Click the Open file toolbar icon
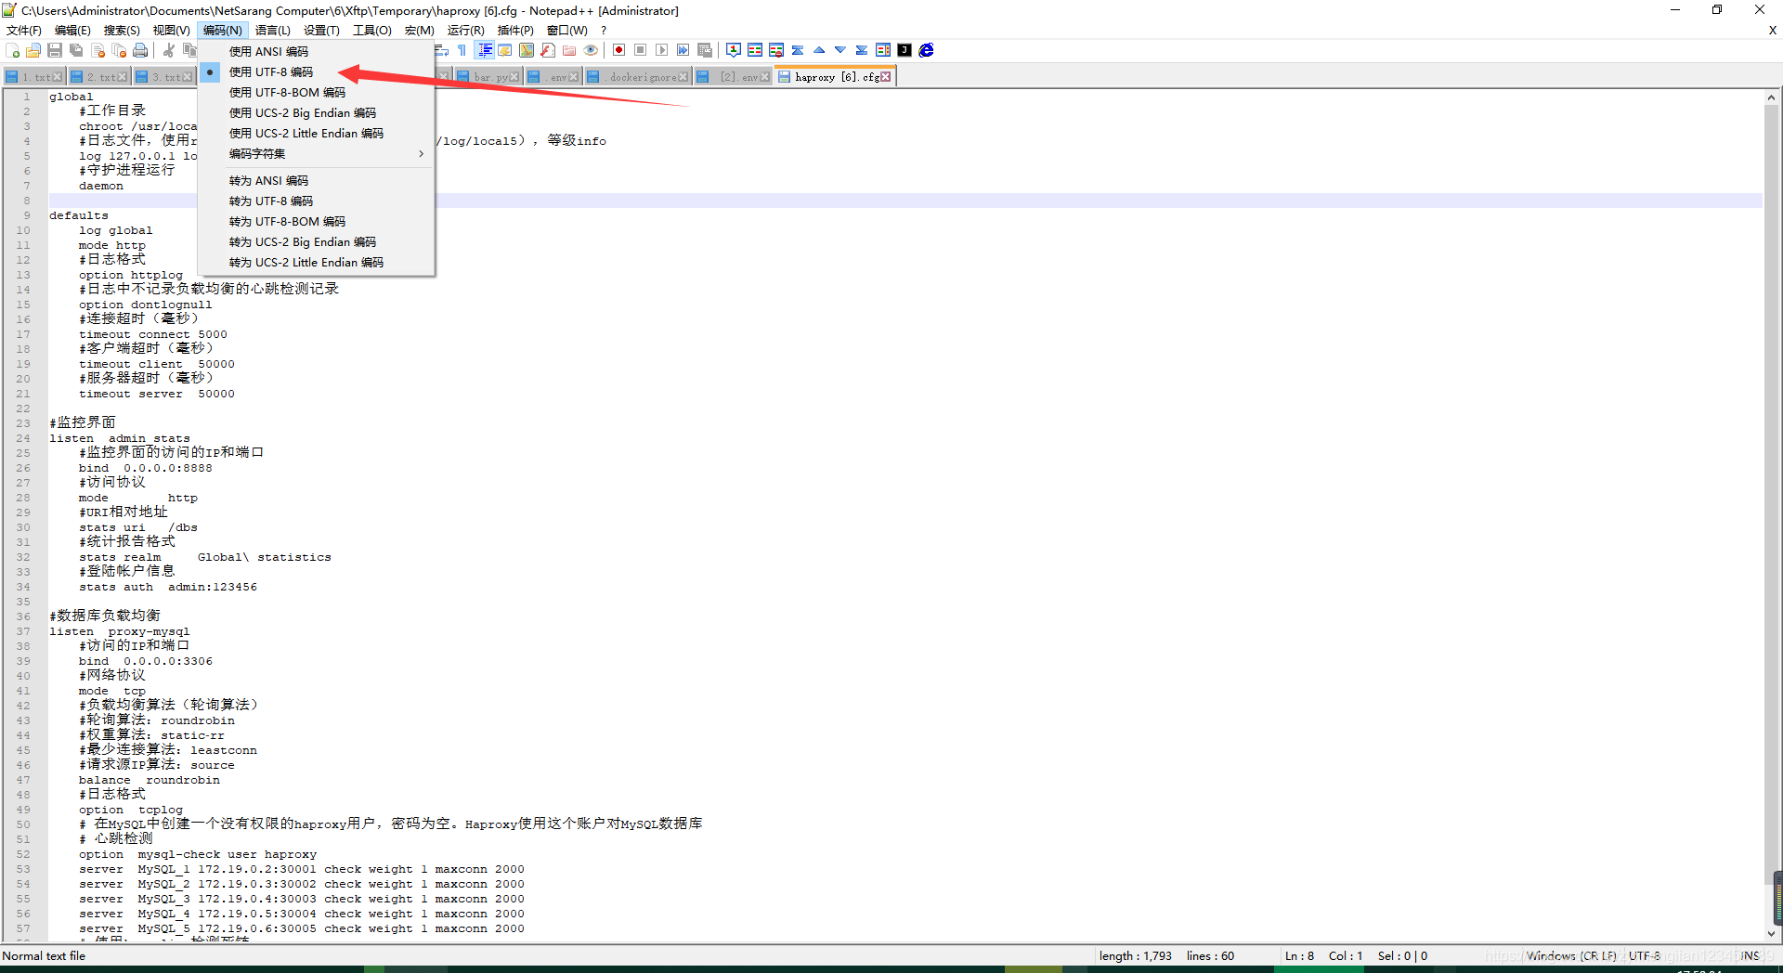The width and height of the screenshot is (1783, 973). (x=33, y=50)
